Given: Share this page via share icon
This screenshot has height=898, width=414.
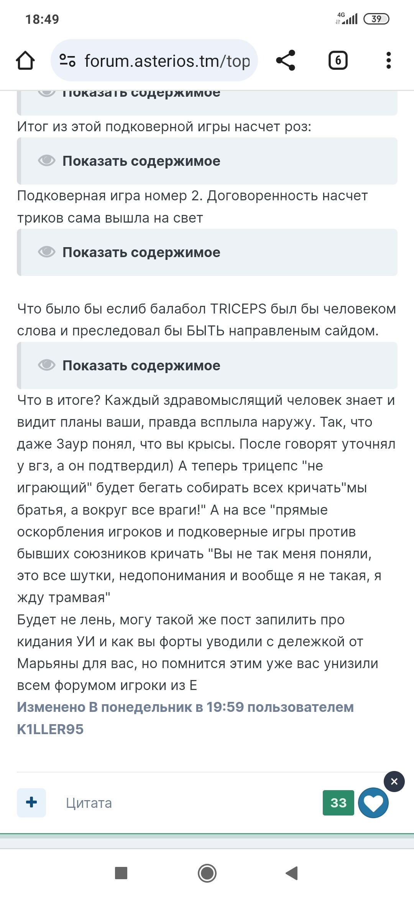Looking at the screenshot, I should [286, 61].
